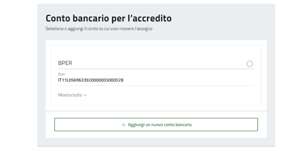Expand the Mostra tutto details
This screenshot has height=151, width=303.
point(73,95)
